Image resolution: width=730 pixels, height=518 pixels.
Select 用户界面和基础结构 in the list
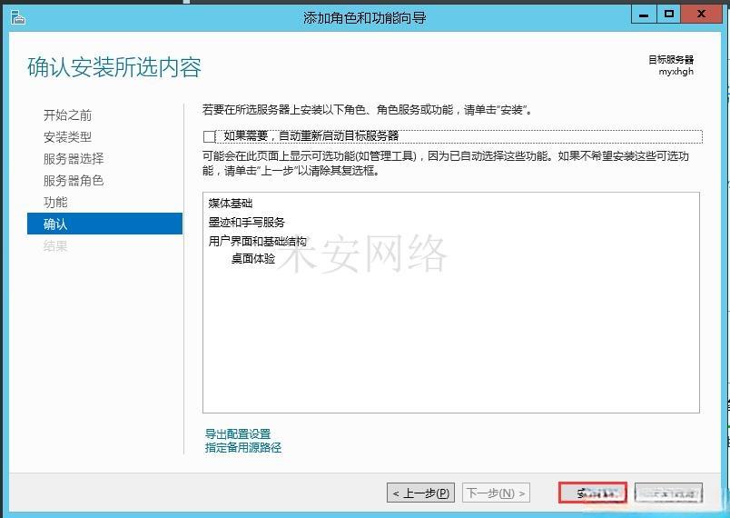point(258,242)
